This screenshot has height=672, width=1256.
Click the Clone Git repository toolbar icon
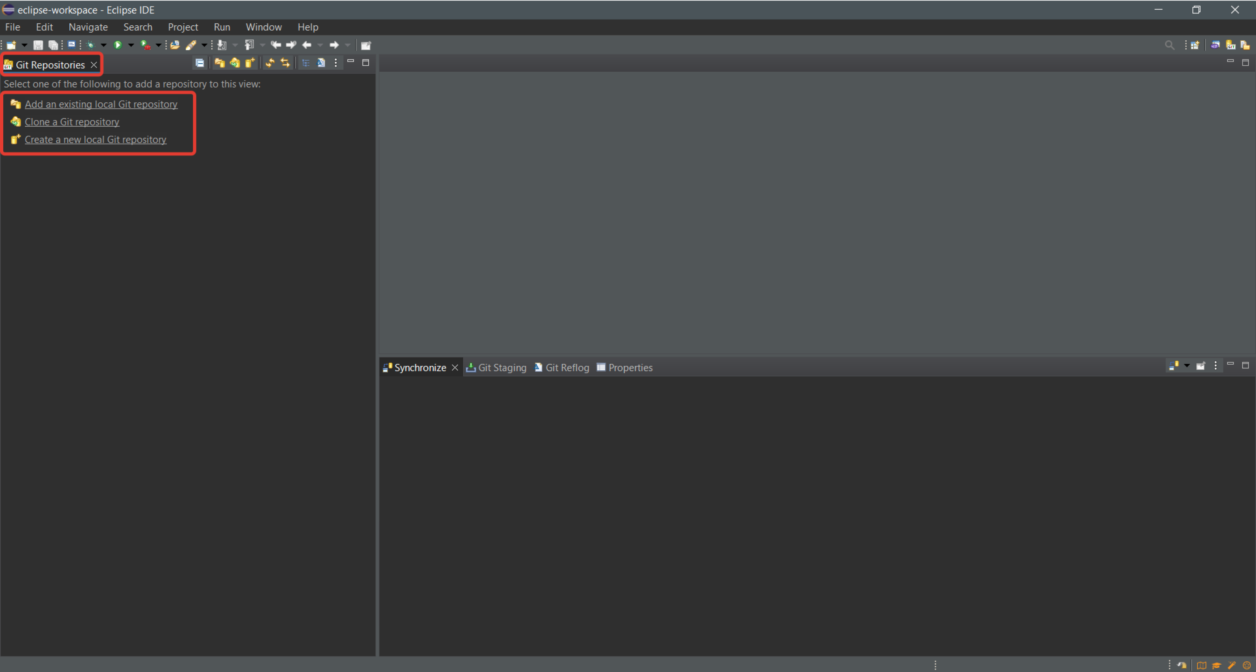pos(235,63)
